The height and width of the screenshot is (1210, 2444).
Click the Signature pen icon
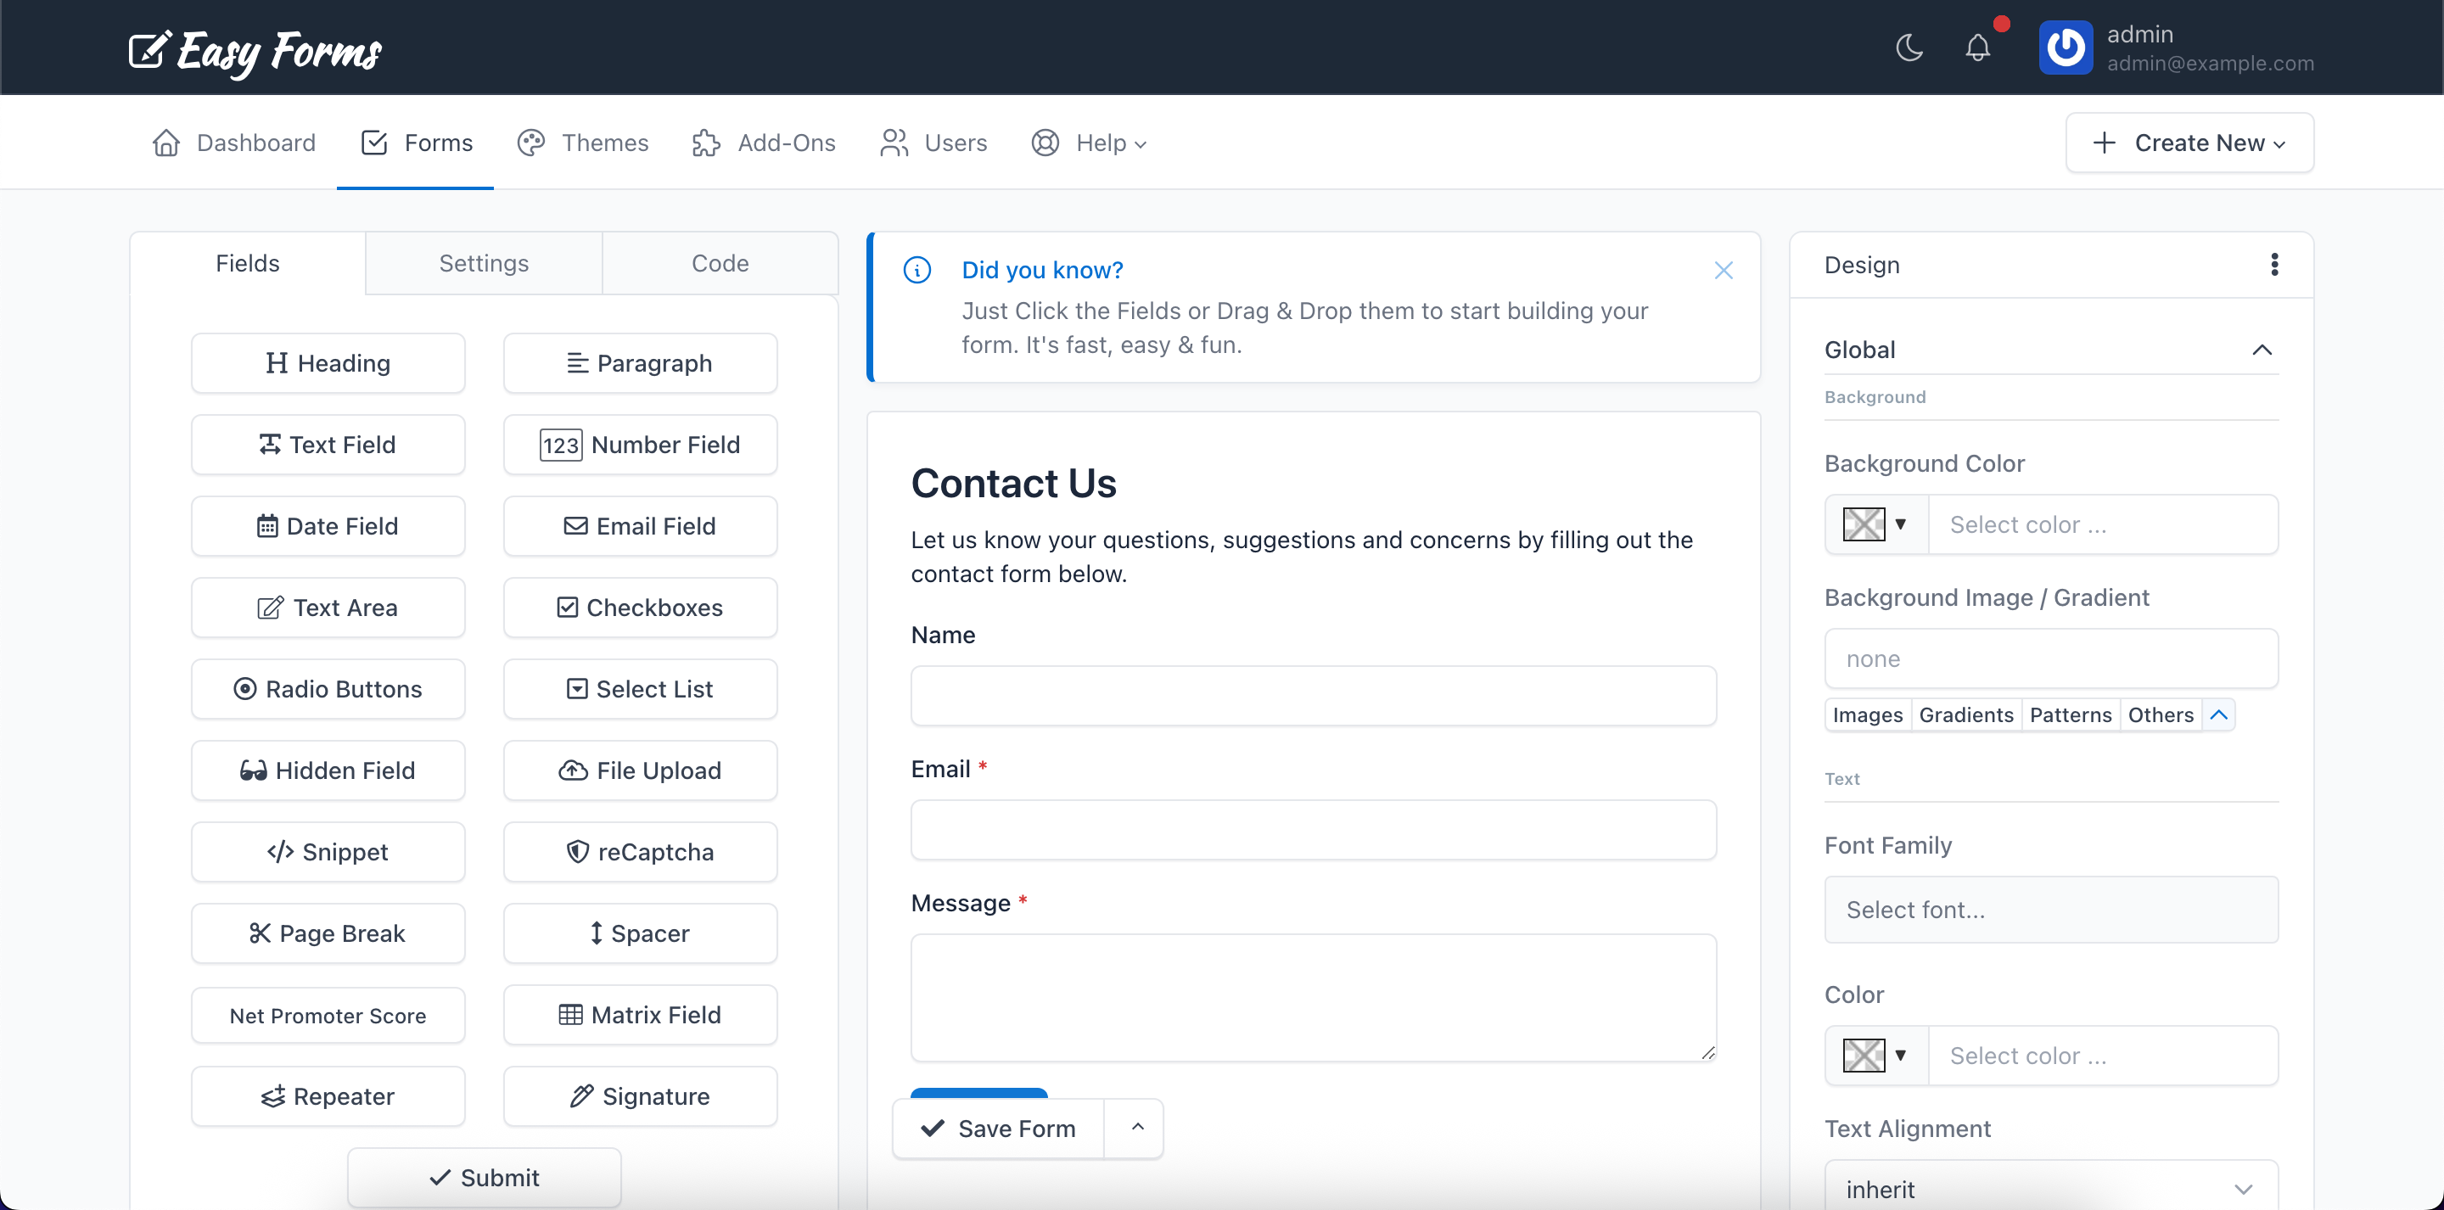point(580,1096)
